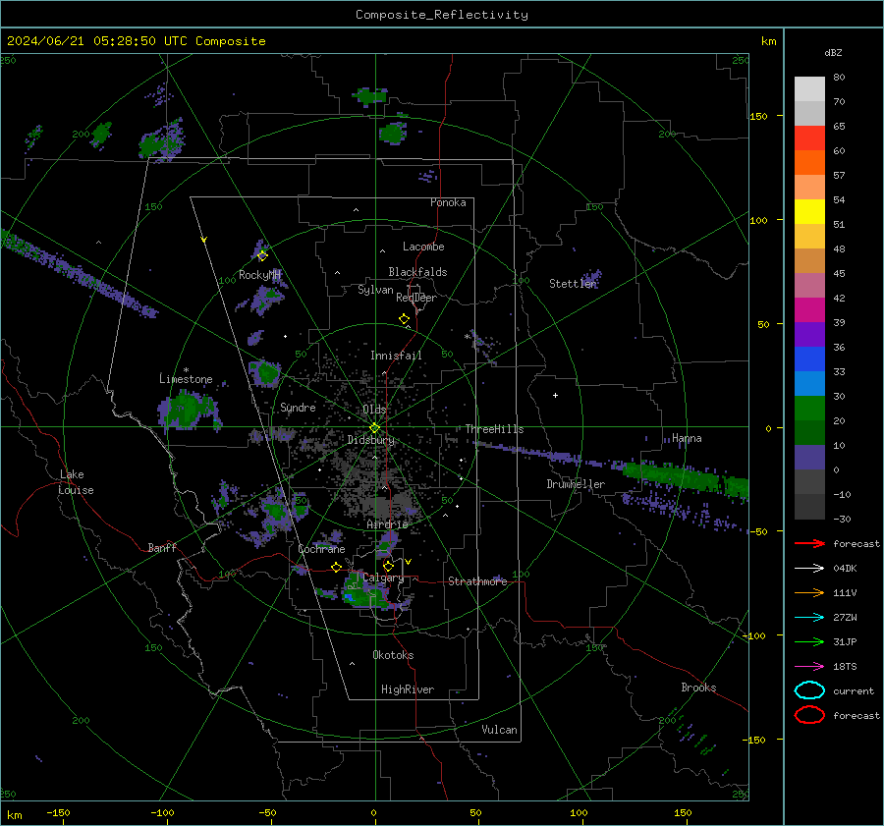The image size is (884, 826).
Task: Click the Strathmore label
Action: [477, 581]
